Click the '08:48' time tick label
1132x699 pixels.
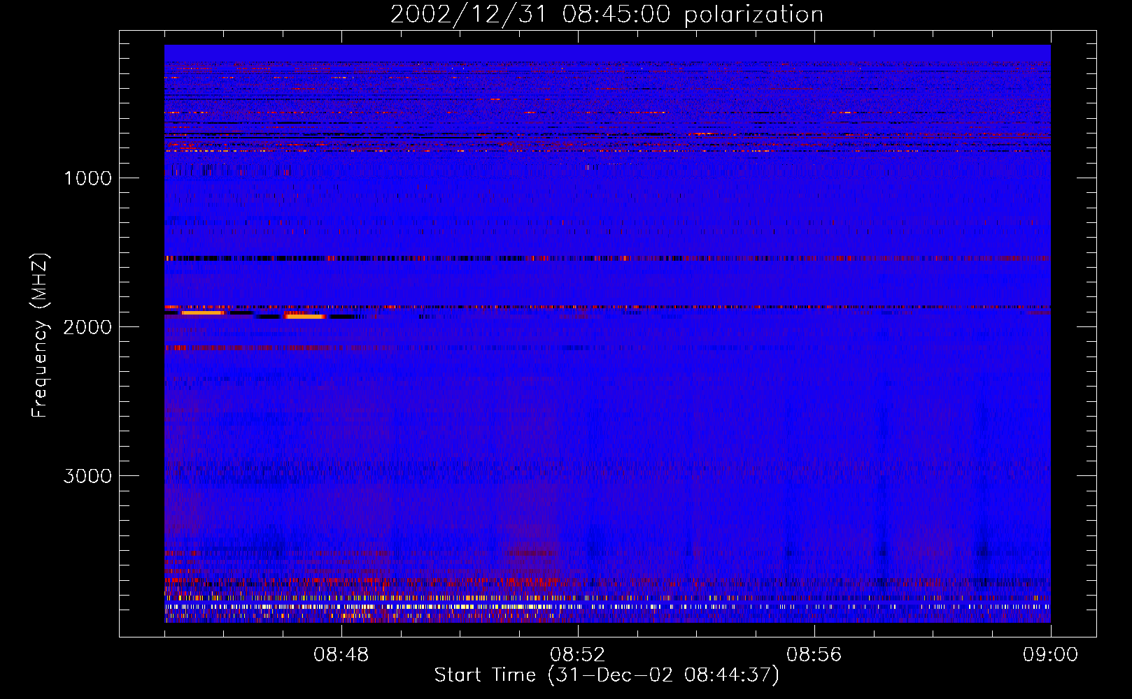(341, 655)
